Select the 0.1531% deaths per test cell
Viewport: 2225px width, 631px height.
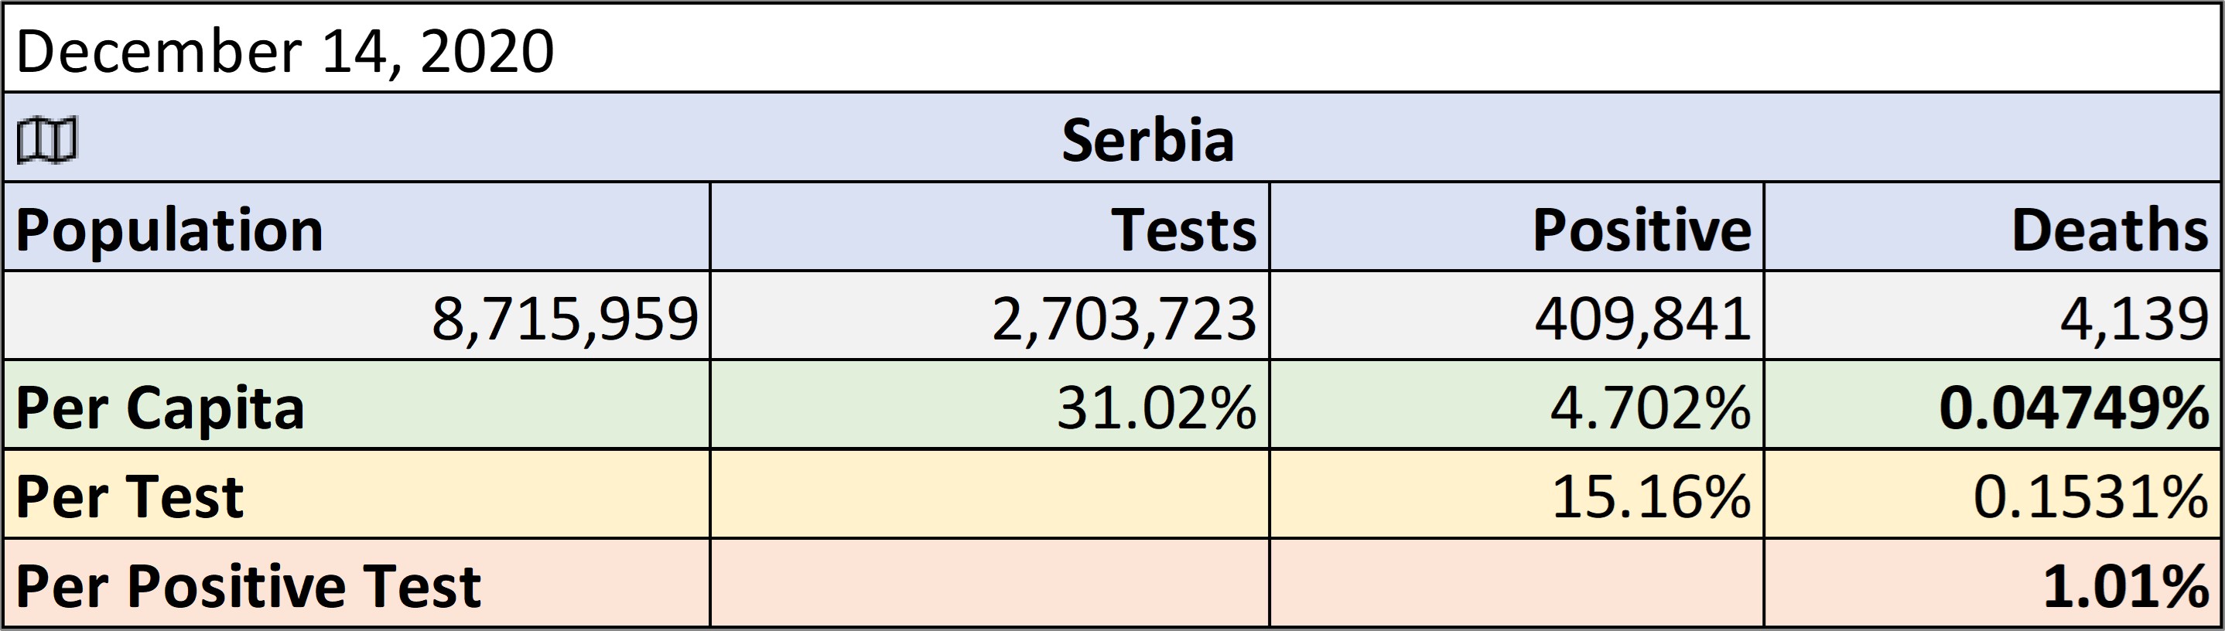click(x=1992, y=494)
